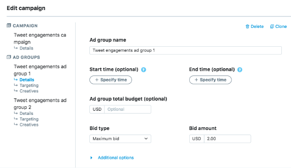Open ad group 1 Creatives
Image resolution: width=291 pixels, height=168 pixels.
(x=29, y=91)
